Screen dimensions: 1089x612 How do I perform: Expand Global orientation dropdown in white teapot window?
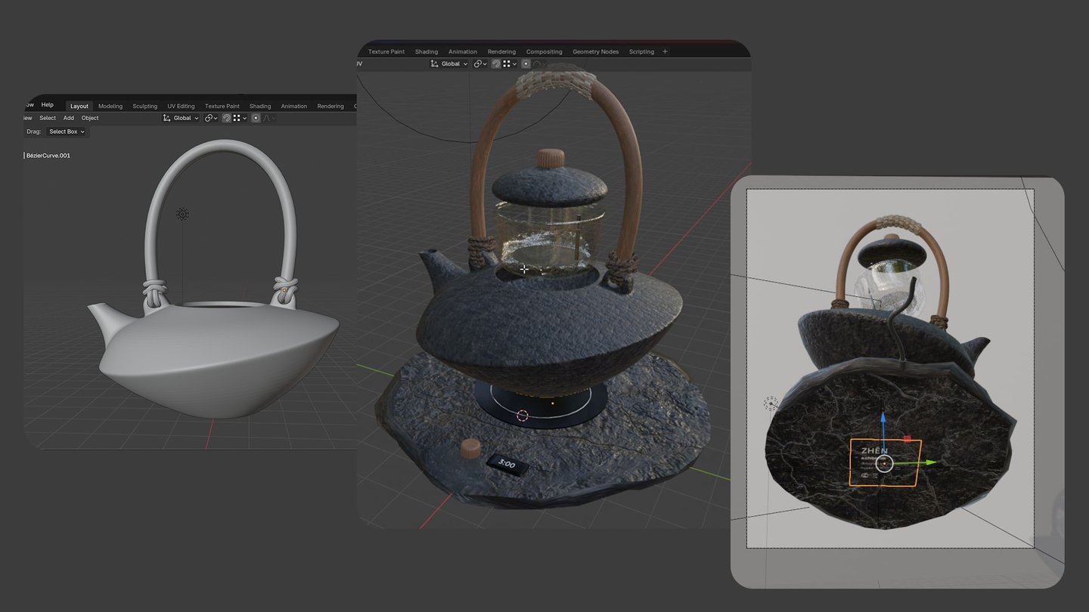tap(181, 118)
